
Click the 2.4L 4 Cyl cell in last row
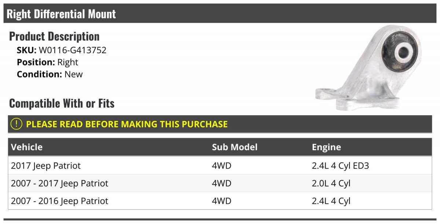click(x=331, y=201)
